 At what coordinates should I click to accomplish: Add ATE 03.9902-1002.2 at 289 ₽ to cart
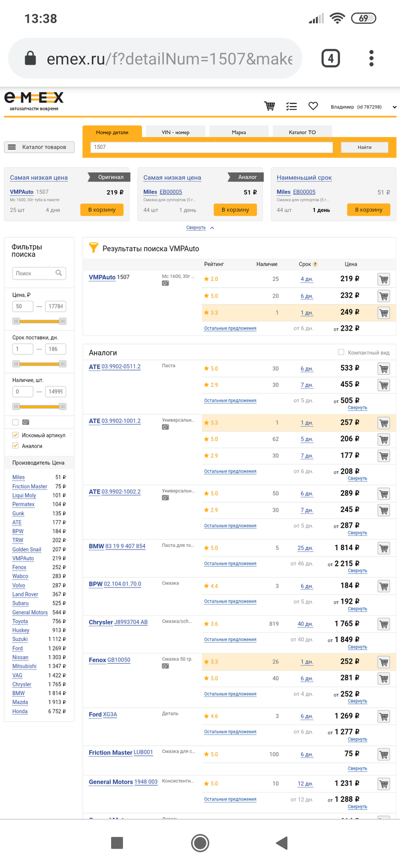(384, 494)
